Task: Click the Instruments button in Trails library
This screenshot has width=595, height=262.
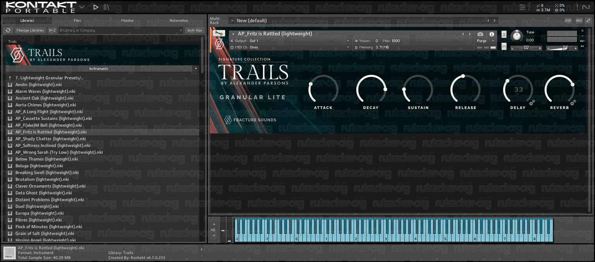Action: coord(99,69)
